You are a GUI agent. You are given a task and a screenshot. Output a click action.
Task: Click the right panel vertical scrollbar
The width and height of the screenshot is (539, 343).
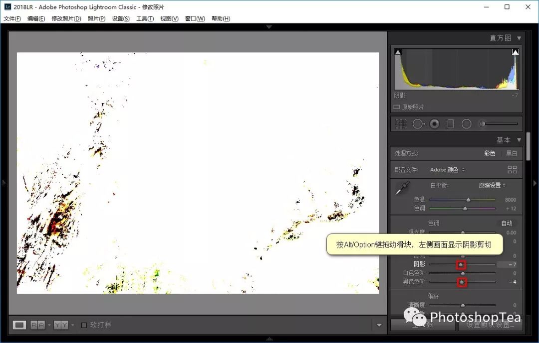pos(528,146)
